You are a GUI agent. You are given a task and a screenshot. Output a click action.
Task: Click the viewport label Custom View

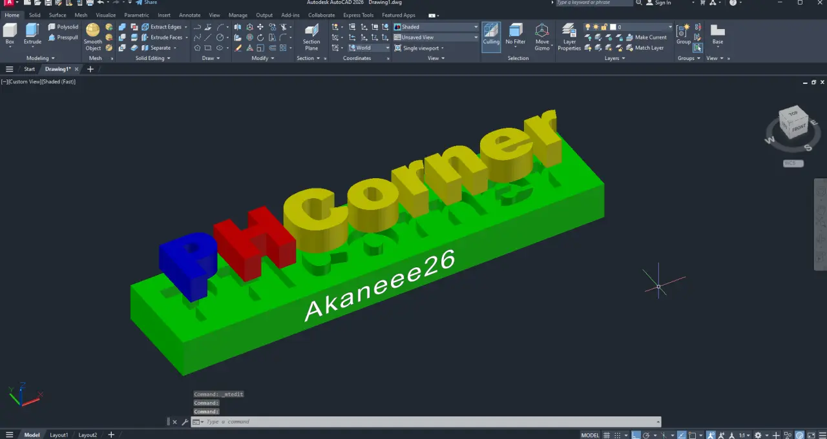24,81
